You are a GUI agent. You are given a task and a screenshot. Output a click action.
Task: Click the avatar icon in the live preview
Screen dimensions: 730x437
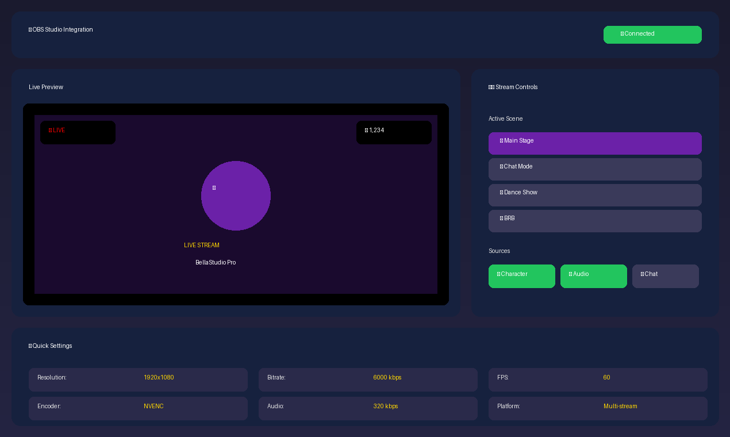tap(213, 187)
